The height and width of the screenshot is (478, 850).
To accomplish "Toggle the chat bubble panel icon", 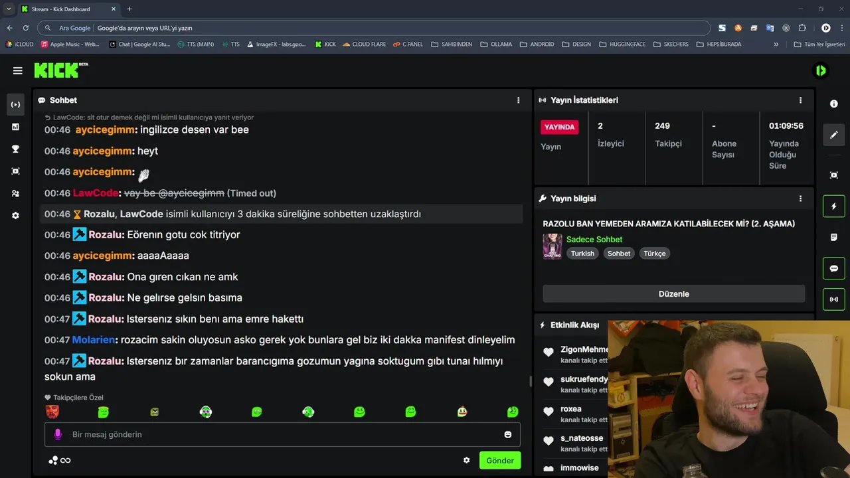I will click(834, 269).
